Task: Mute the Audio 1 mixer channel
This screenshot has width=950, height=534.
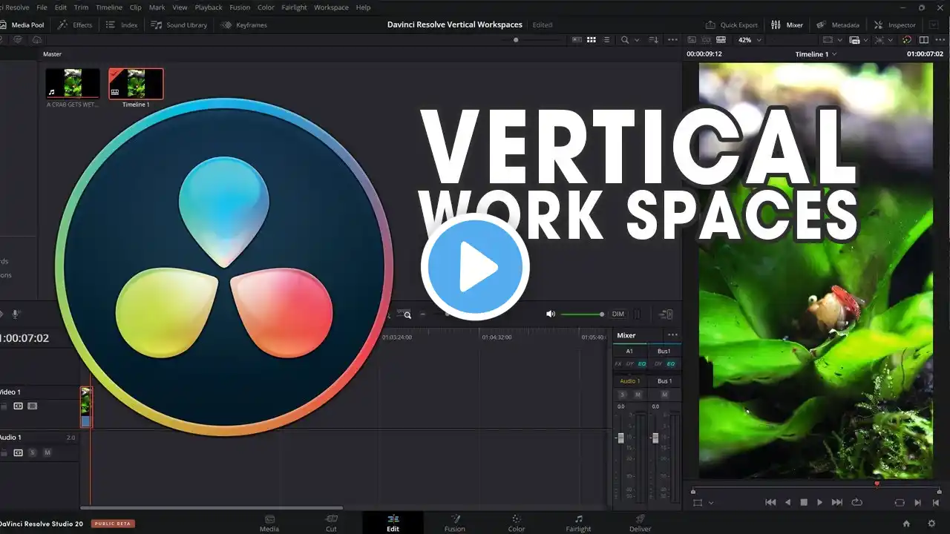Action: coord(637,395)
